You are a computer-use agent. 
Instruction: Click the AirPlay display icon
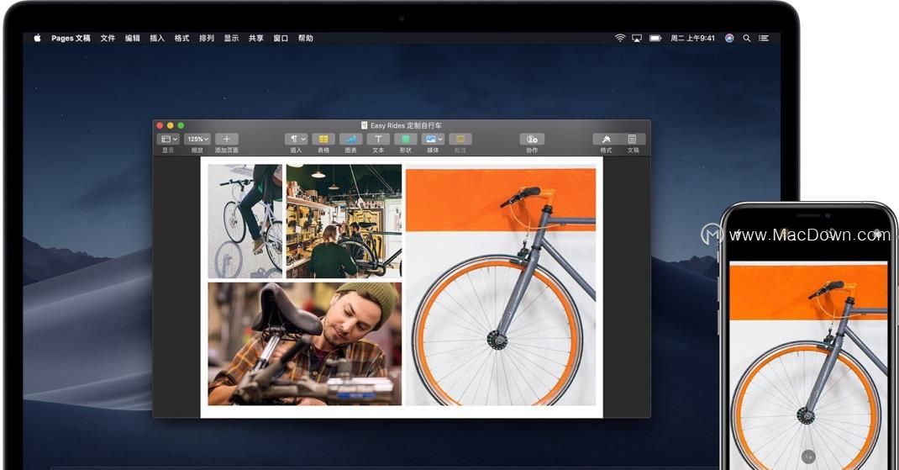coord(636,38)
